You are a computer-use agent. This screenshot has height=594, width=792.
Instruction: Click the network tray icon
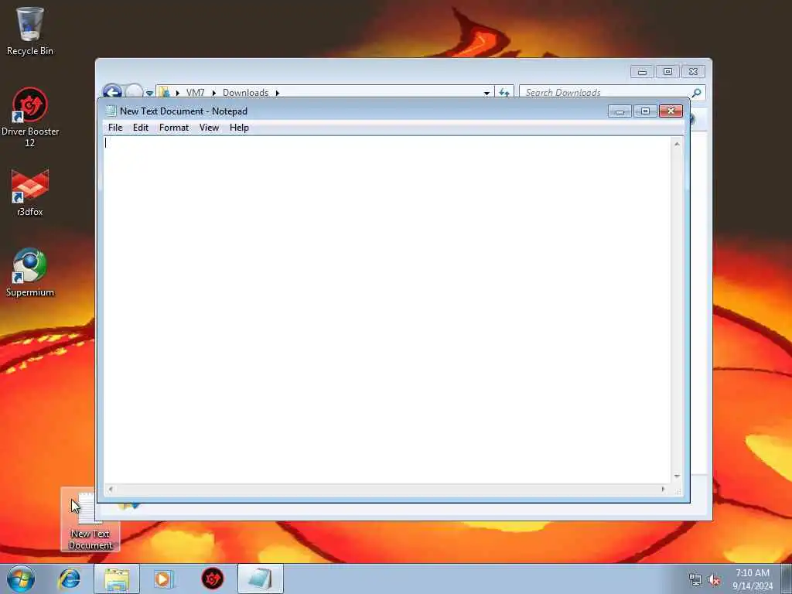pos(695,580)
